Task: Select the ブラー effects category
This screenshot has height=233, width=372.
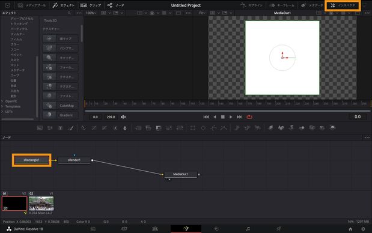Action: [14, 44]
